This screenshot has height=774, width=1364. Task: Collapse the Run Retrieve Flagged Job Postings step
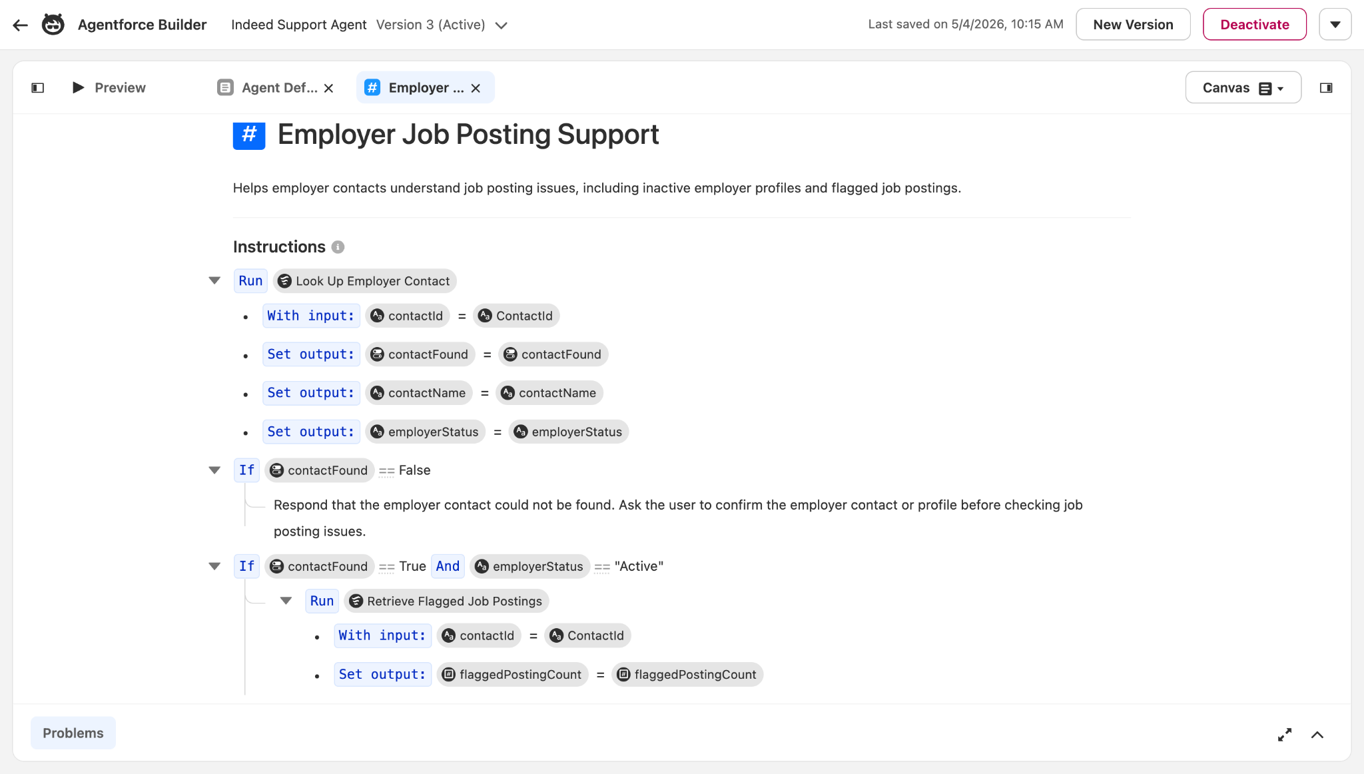[286, 601]
